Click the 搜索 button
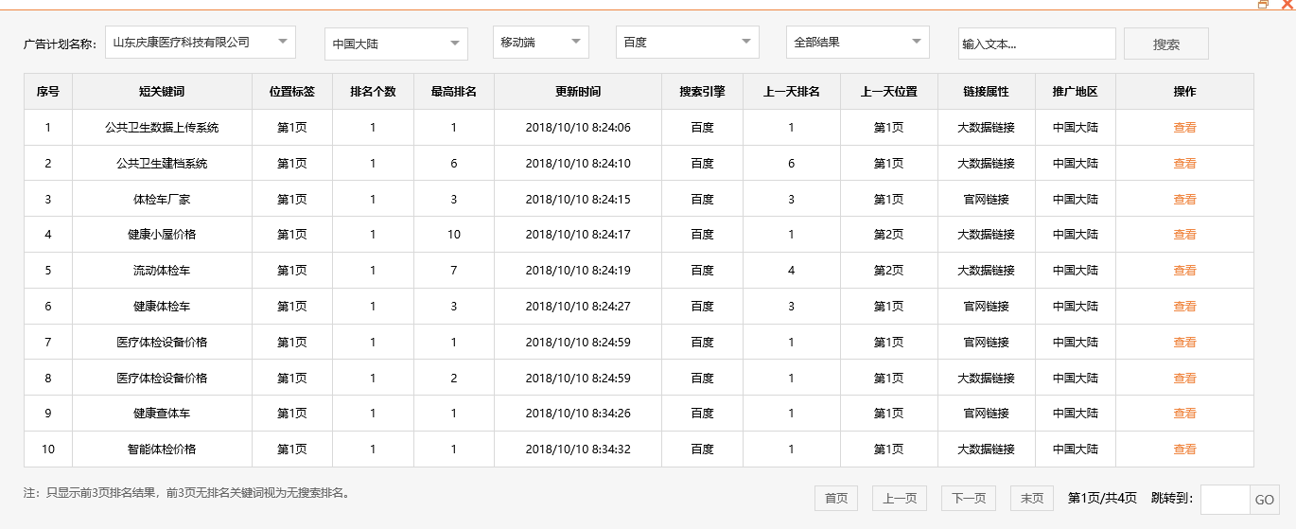The height and width of the screenshot is (529, 1296). point(1166,44)
